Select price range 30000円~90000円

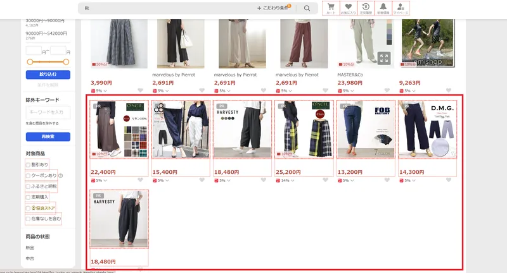coord(45,21)
